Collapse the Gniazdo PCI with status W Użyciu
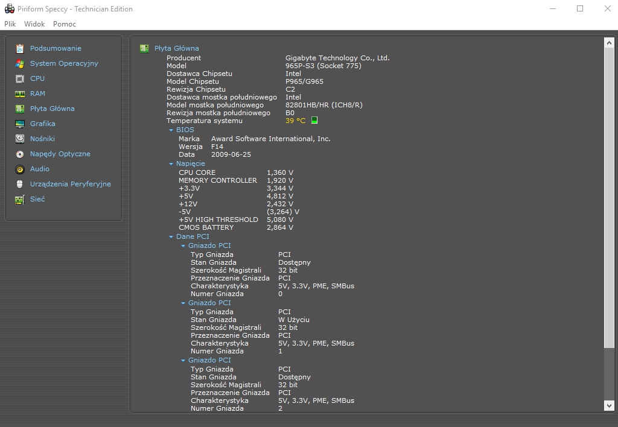The height and width of the screenshot is (427, 618). [x=183, y=303]
